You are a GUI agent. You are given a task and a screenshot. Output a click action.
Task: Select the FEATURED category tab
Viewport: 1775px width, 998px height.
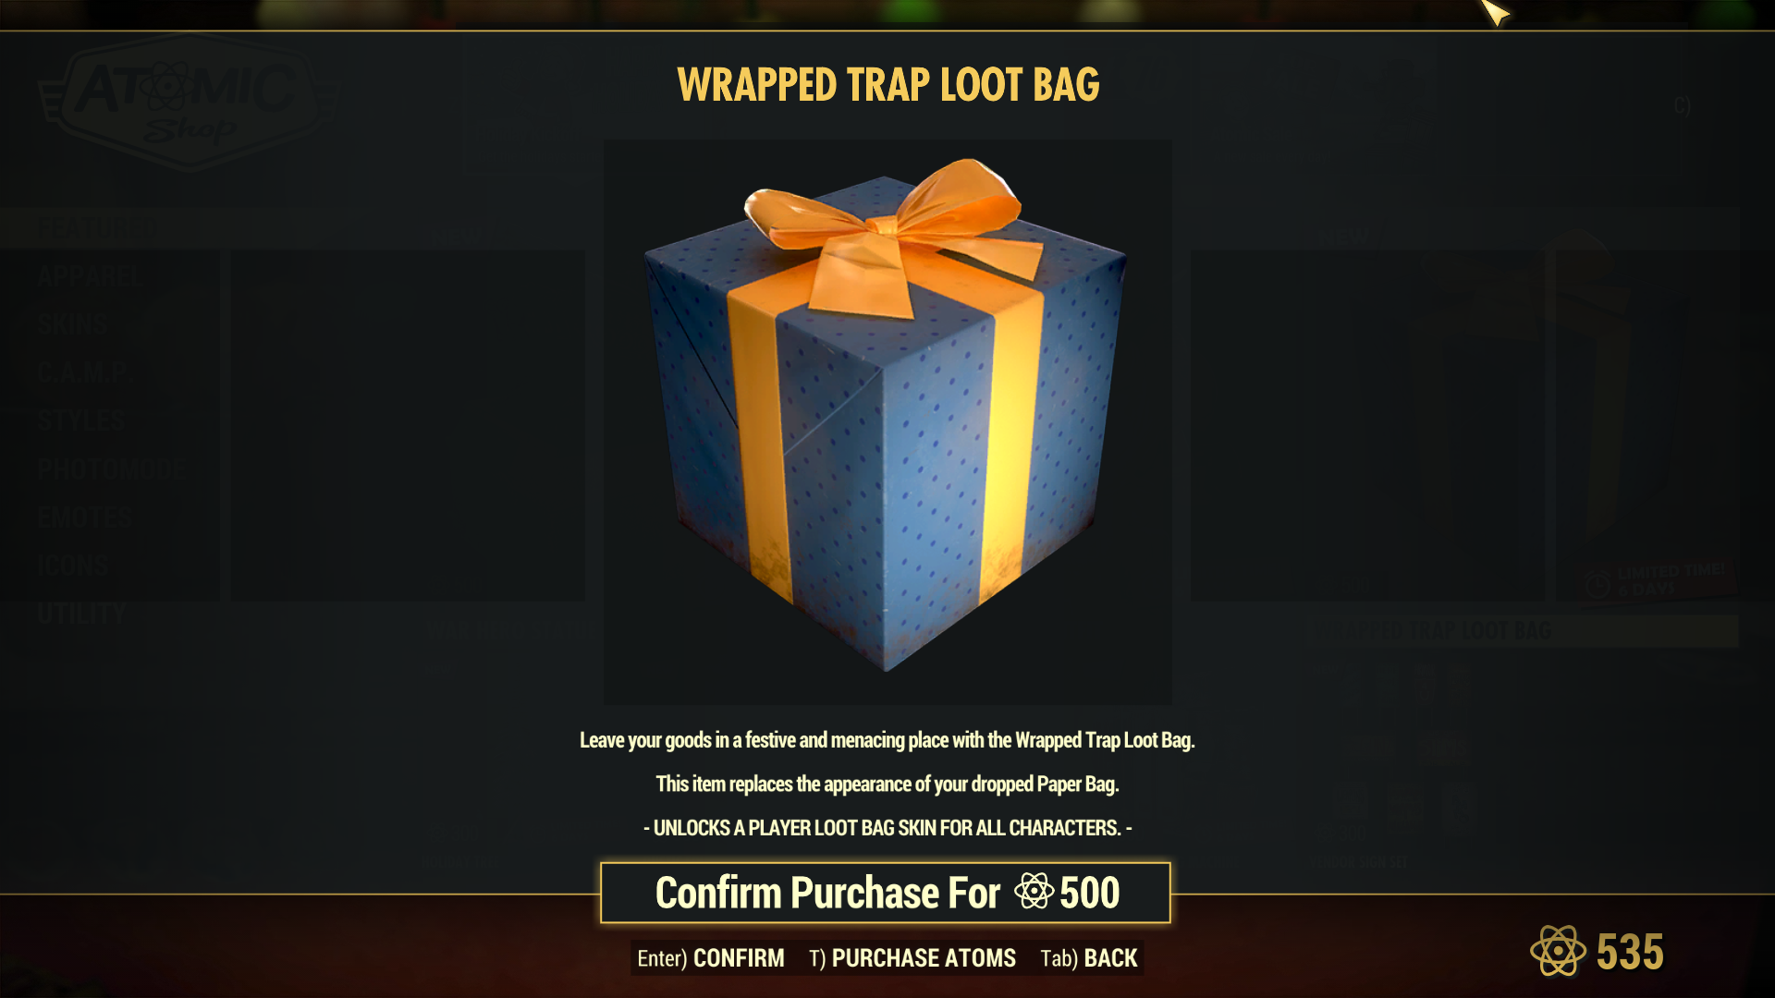pyautogui.click(x=98, y=228)
